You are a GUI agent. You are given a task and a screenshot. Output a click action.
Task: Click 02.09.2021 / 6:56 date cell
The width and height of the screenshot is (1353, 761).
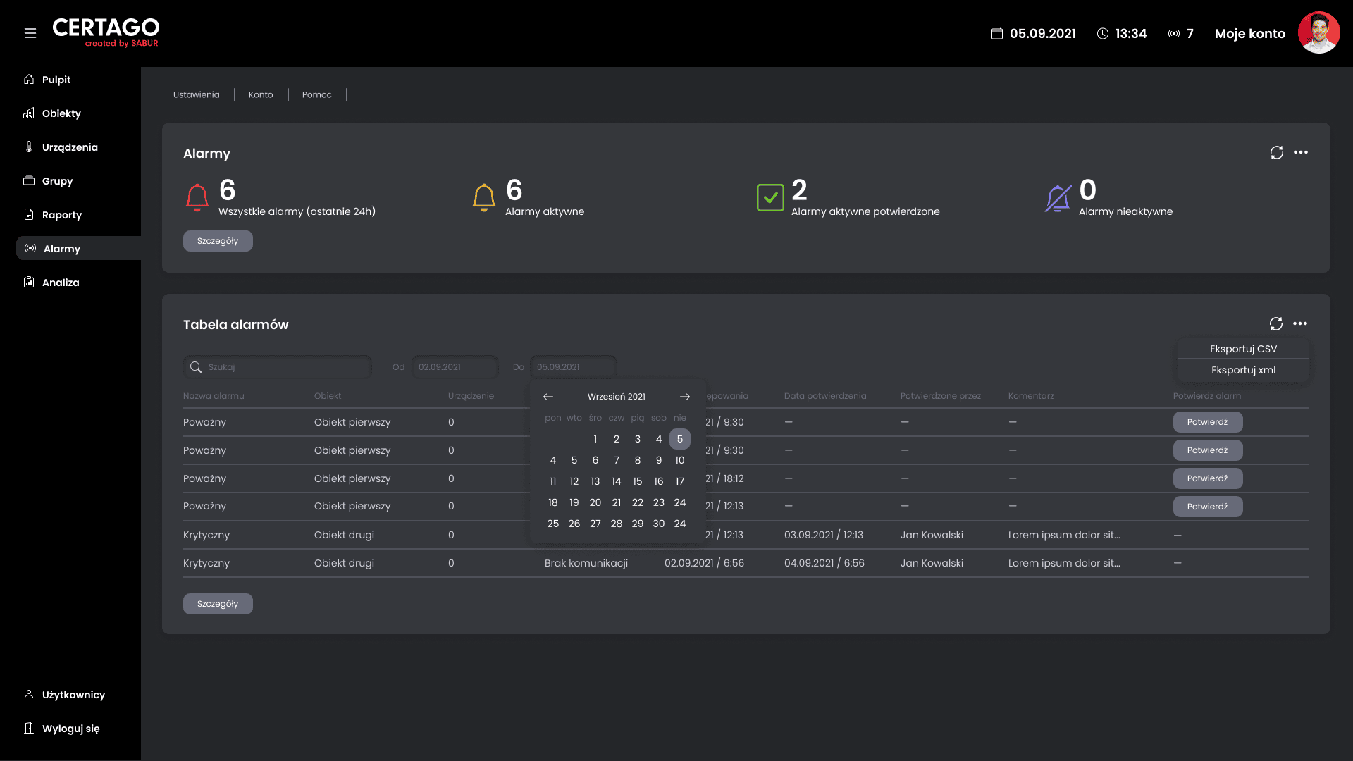704,563
